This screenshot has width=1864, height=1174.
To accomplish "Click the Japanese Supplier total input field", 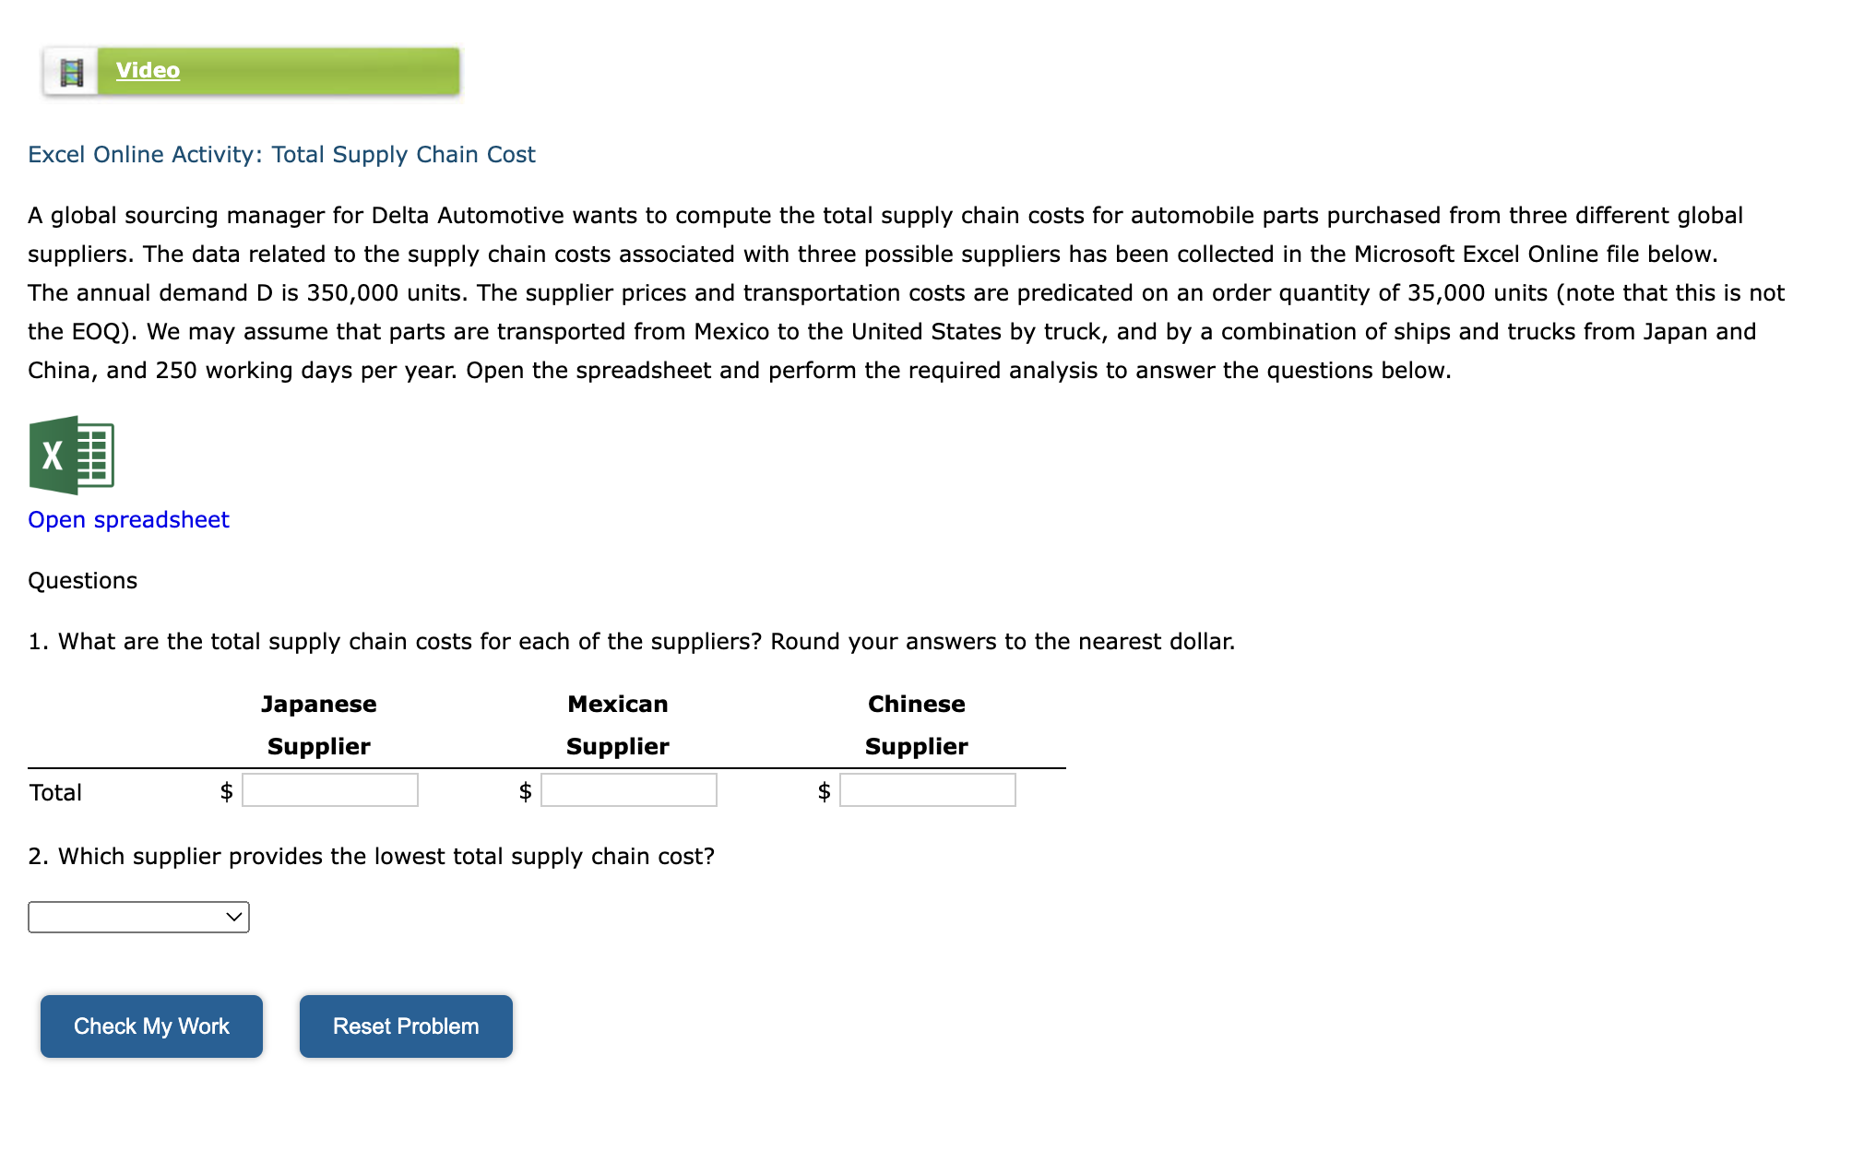I will (329, 790).
